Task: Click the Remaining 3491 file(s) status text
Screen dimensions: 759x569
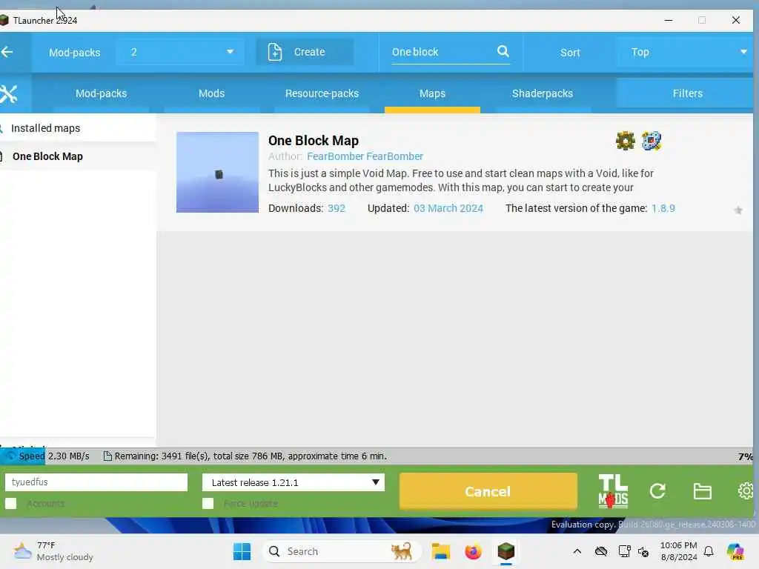Action: pos(251,456)
